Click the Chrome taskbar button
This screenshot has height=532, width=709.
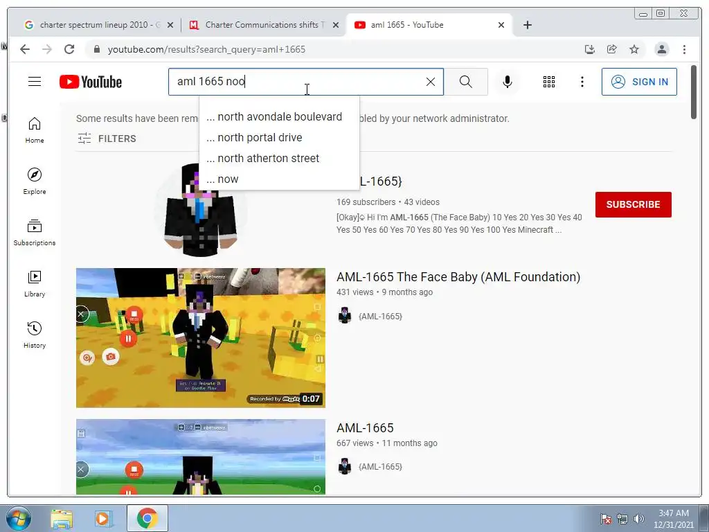pyautogui.click(x=147, y=518)
